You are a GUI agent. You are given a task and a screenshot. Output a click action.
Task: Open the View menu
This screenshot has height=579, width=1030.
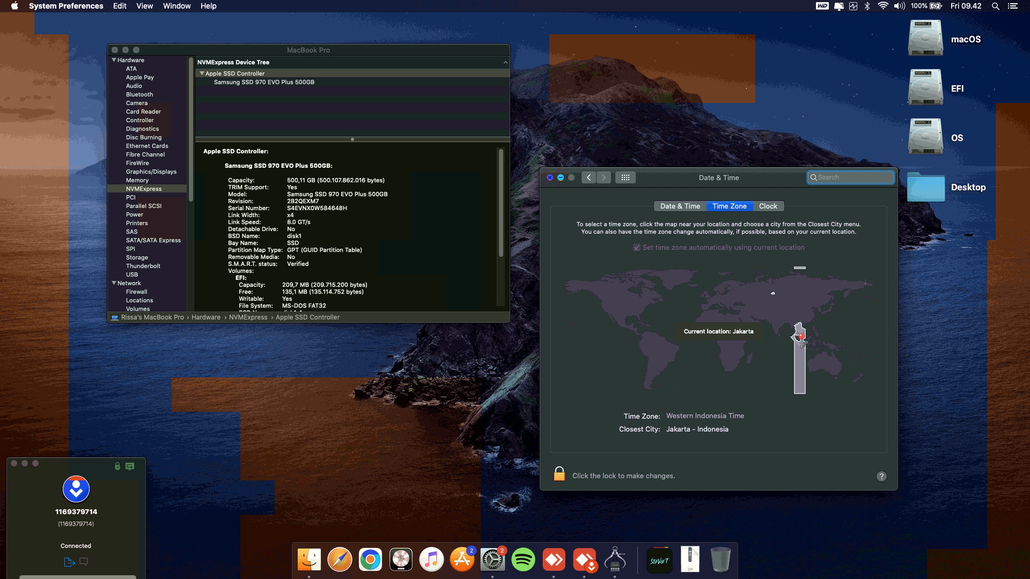144,6
